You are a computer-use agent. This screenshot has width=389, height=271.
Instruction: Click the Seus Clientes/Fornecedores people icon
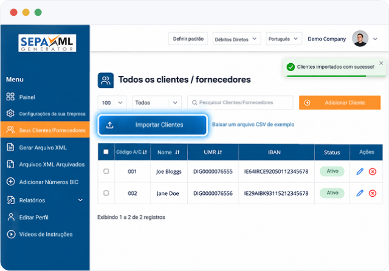coord(10,129)
